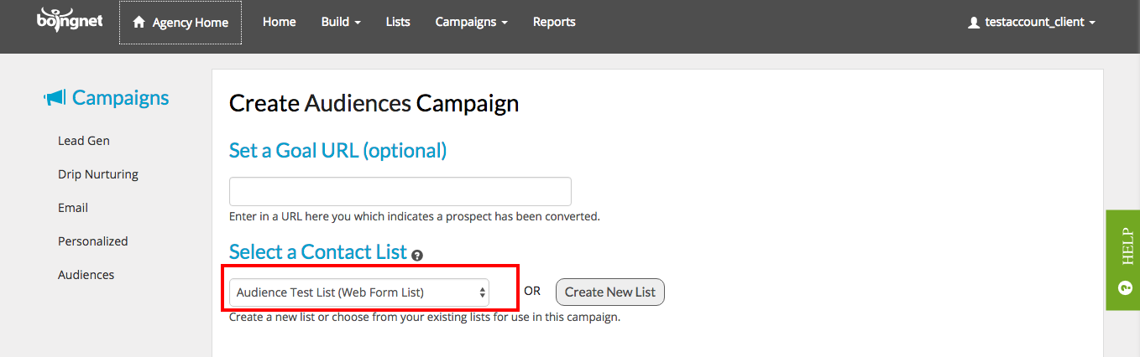The image size is (1140, 357).
Task: Select Drip Nurturing in the sidebar
Action: [98, 174]
